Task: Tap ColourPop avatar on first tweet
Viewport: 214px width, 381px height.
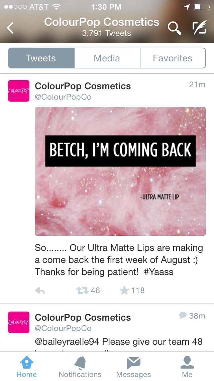Action: pos(19,91)
